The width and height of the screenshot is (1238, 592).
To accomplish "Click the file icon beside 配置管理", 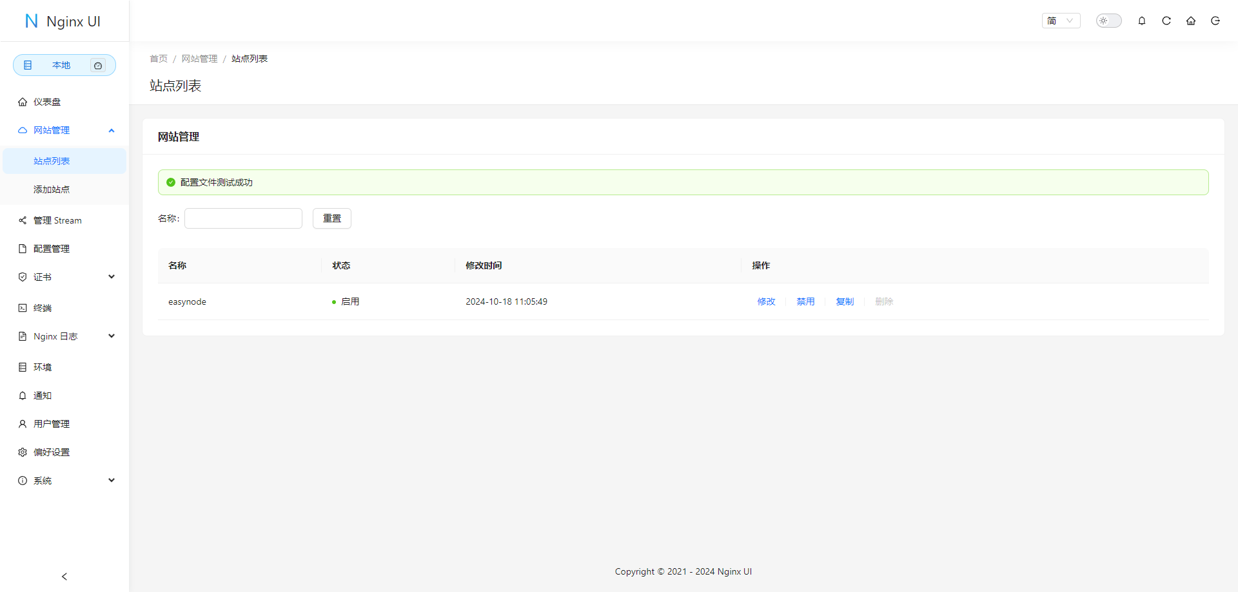I will coord(23,249).
